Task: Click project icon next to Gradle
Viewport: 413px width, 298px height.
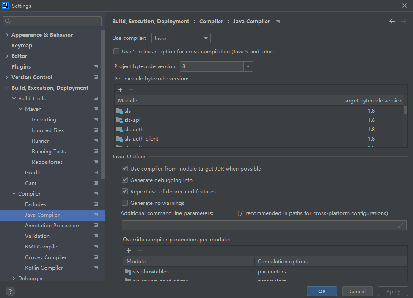Action: [x=96, y=172]
